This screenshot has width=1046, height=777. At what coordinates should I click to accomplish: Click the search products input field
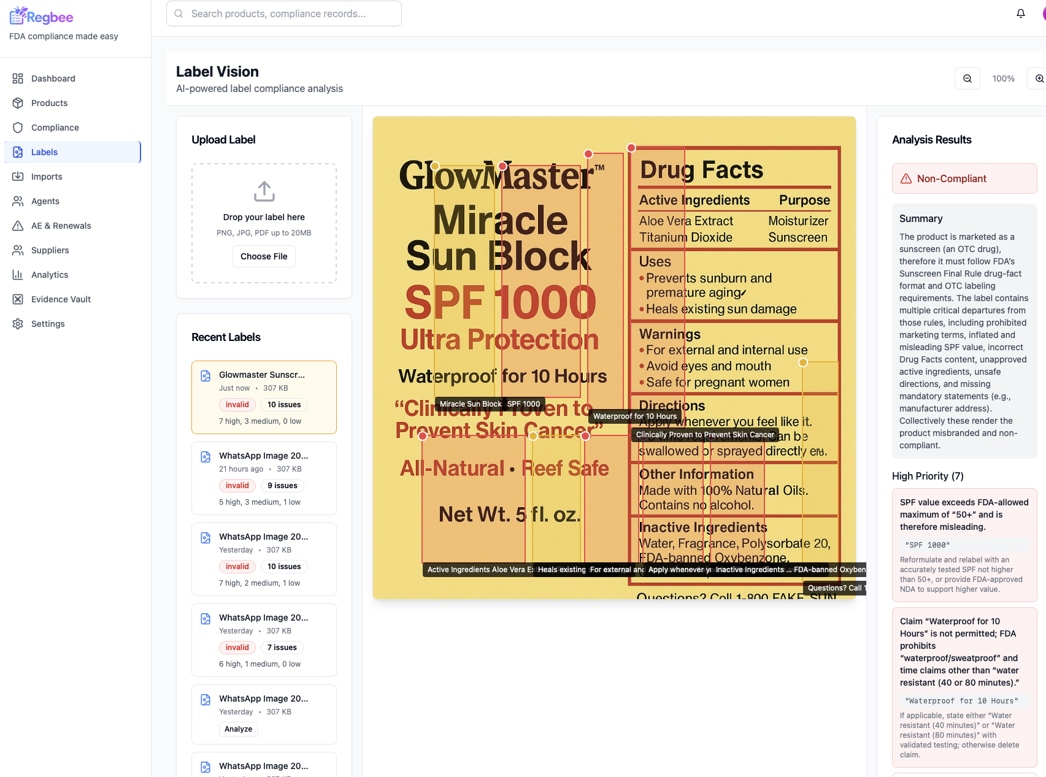(284, 13)
